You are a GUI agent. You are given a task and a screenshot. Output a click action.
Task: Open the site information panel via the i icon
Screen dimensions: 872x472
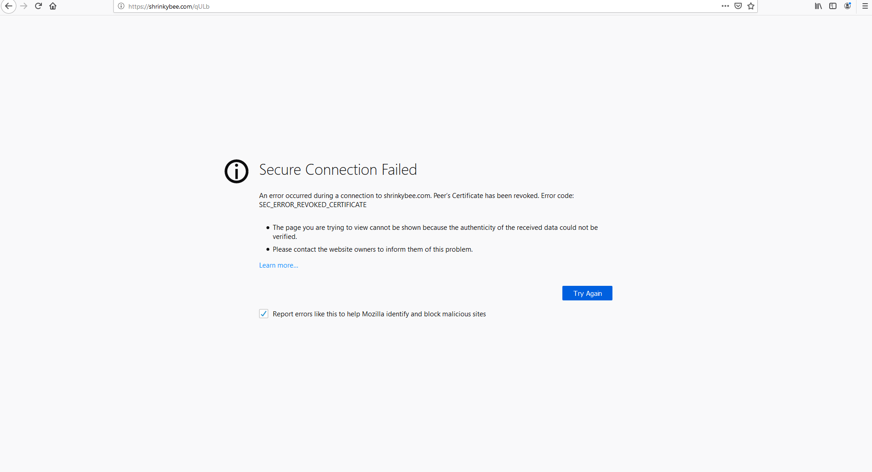click(121, 6)
